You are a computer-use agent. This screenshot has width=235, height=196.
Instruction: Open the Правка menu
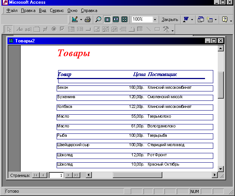28,10
